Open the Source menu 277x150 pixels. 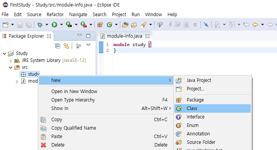tap(34, 15)
